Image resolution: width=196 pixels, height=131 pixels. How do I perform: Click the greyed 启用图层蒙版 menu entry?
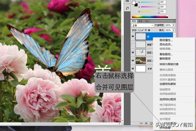click(168, 75)
